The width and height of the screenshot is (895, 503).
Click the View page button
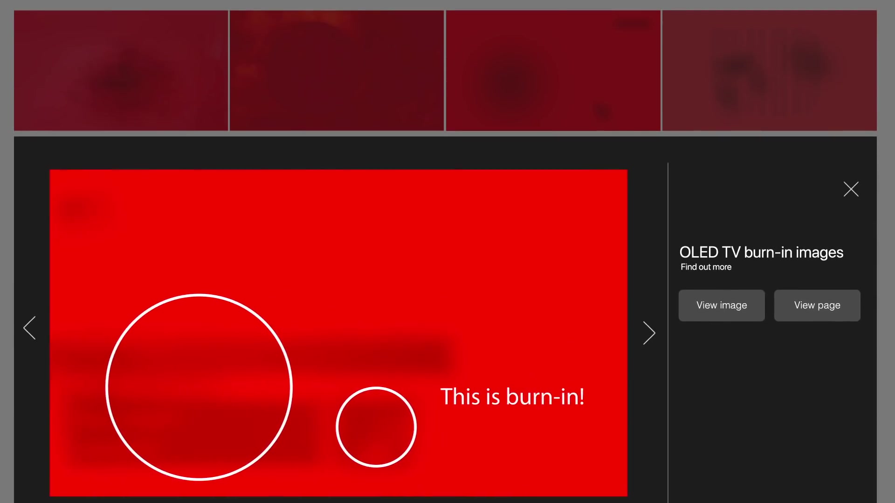coord(817,306)
